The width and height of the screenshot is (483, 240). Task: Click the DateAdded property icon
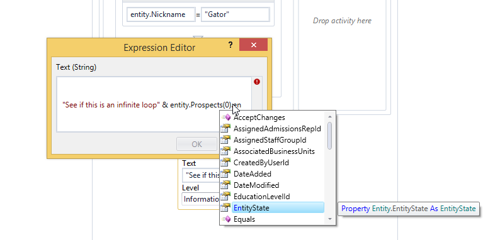point(226,174)
